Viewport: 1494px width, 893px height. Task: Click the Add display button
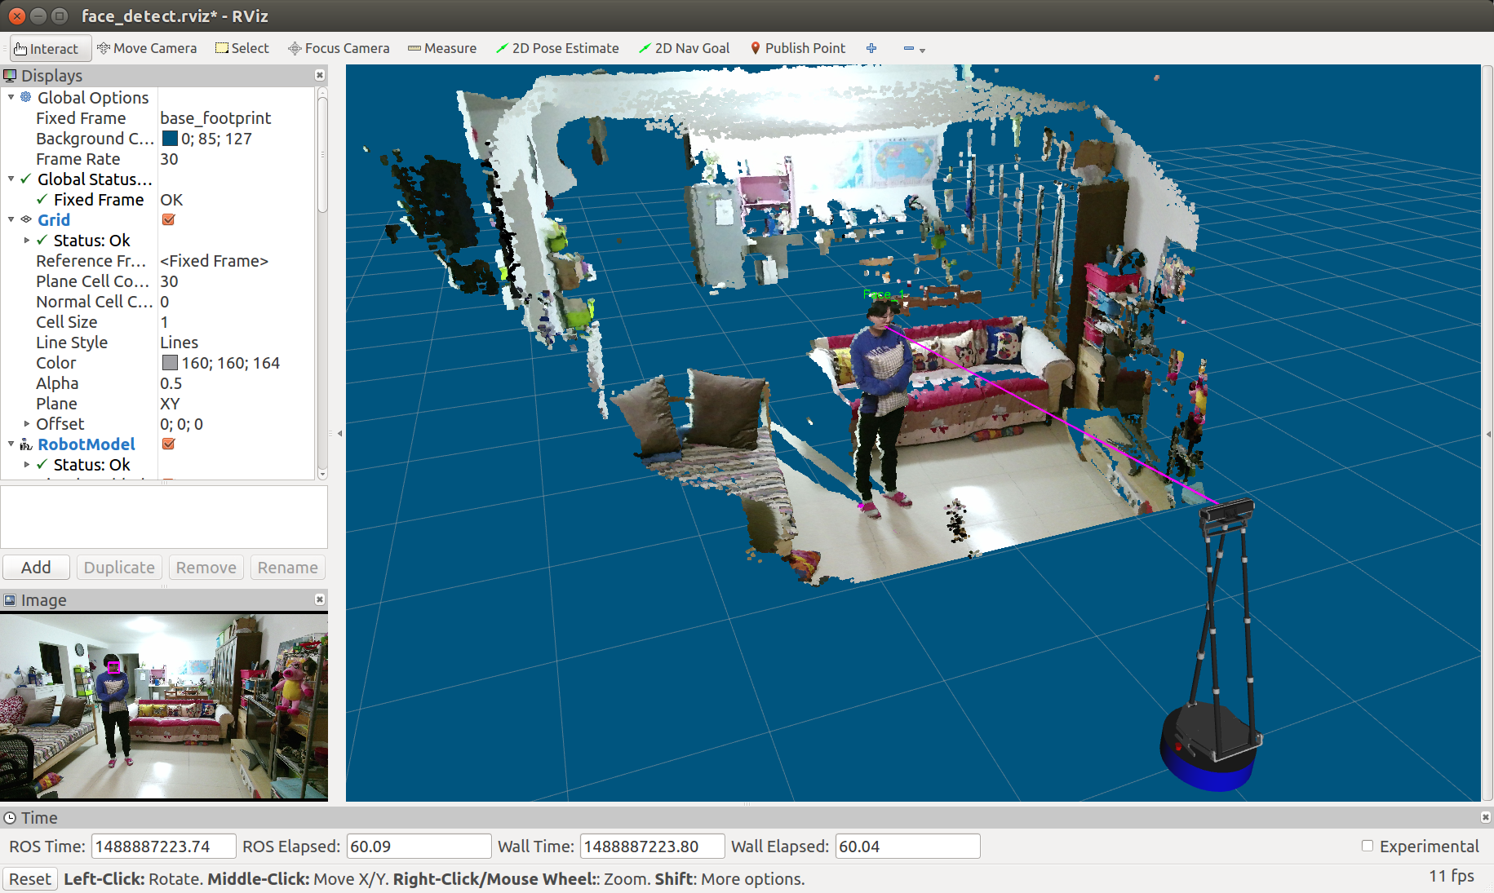click(36, 568)
